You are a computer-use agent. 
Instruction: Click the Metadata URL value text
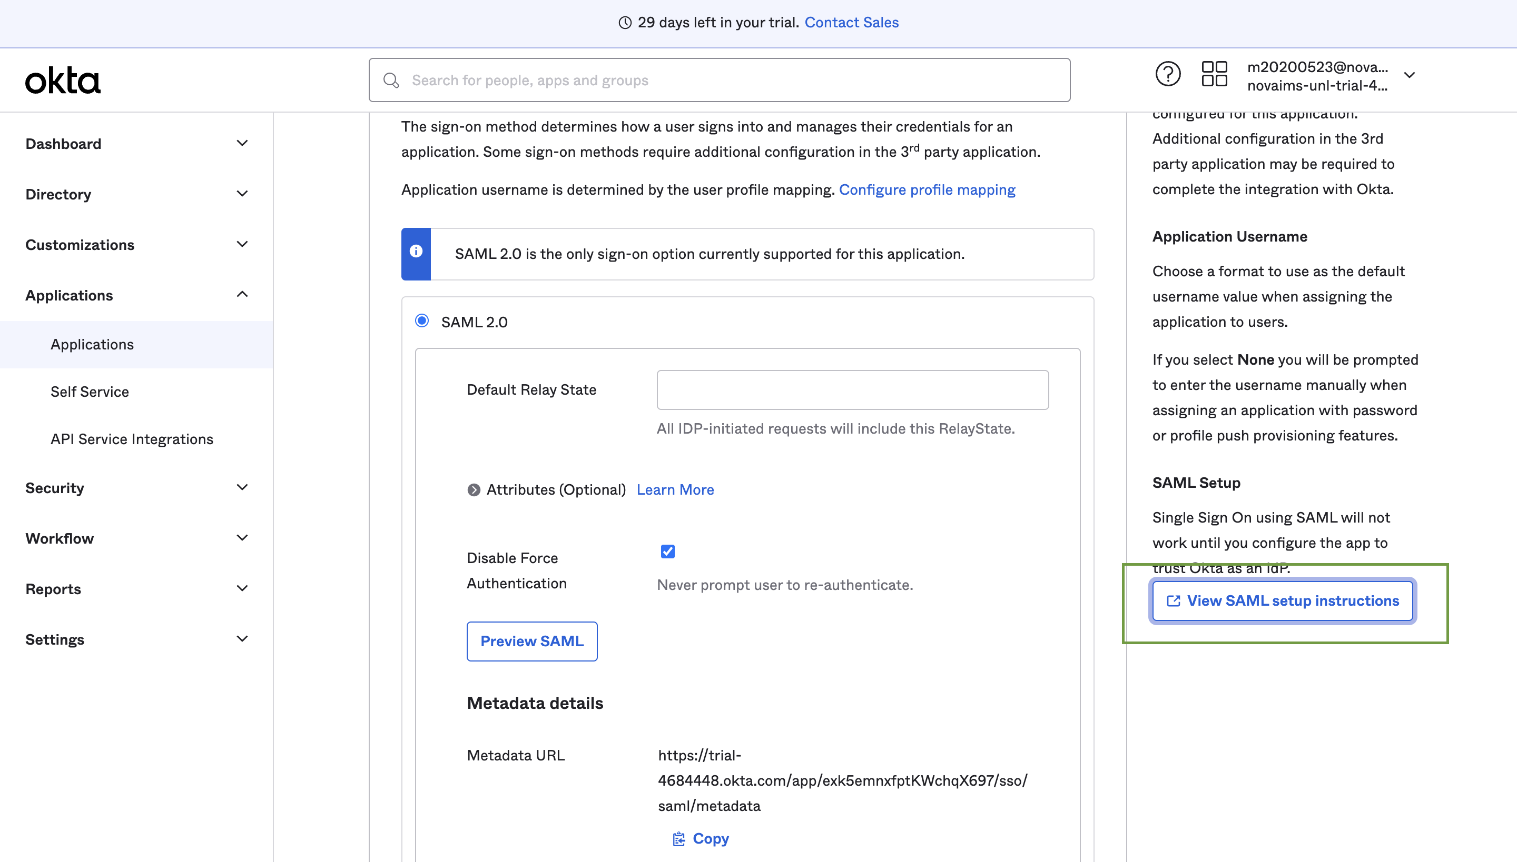click(843, 780)
